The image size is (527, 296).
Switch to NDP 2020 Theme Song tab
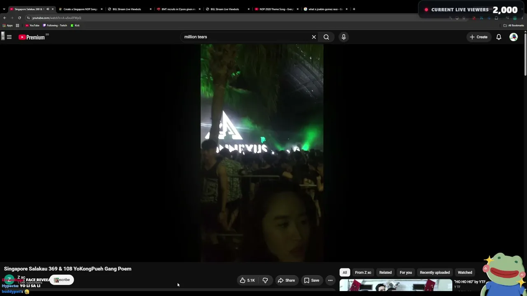[276, 9]
